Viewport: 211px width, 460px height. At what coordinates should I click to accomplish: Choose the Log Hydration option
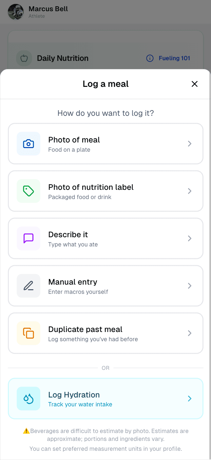(x=105, y=399)
